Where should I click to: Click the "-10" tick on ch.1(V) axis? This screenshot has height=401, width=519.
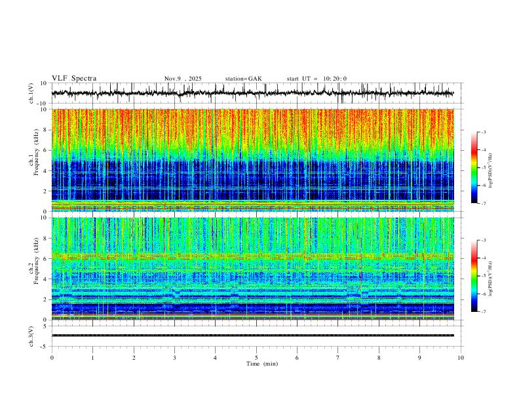point(43,104)
